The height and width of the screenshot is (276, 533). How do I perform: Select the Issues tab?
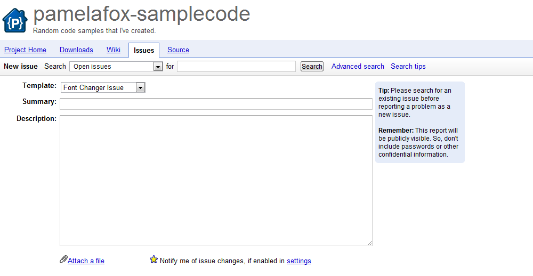point(144,50)
